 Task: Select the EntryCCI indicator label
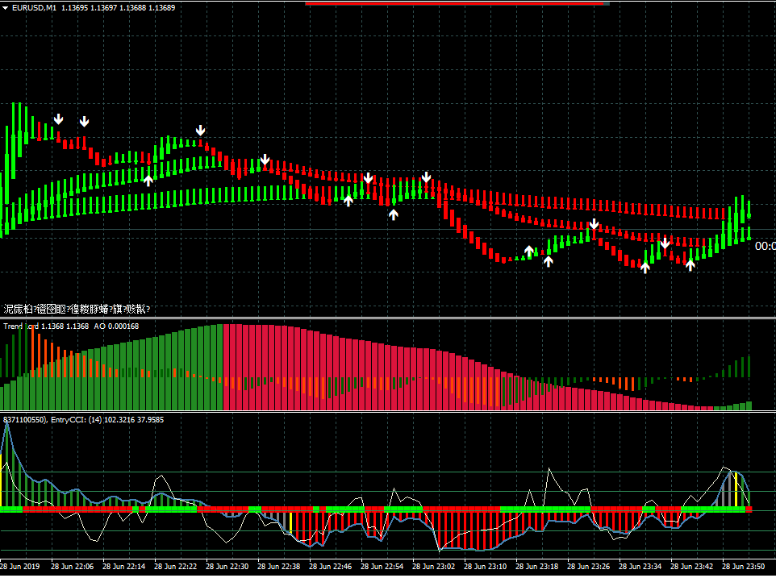(x=73, y=420)
